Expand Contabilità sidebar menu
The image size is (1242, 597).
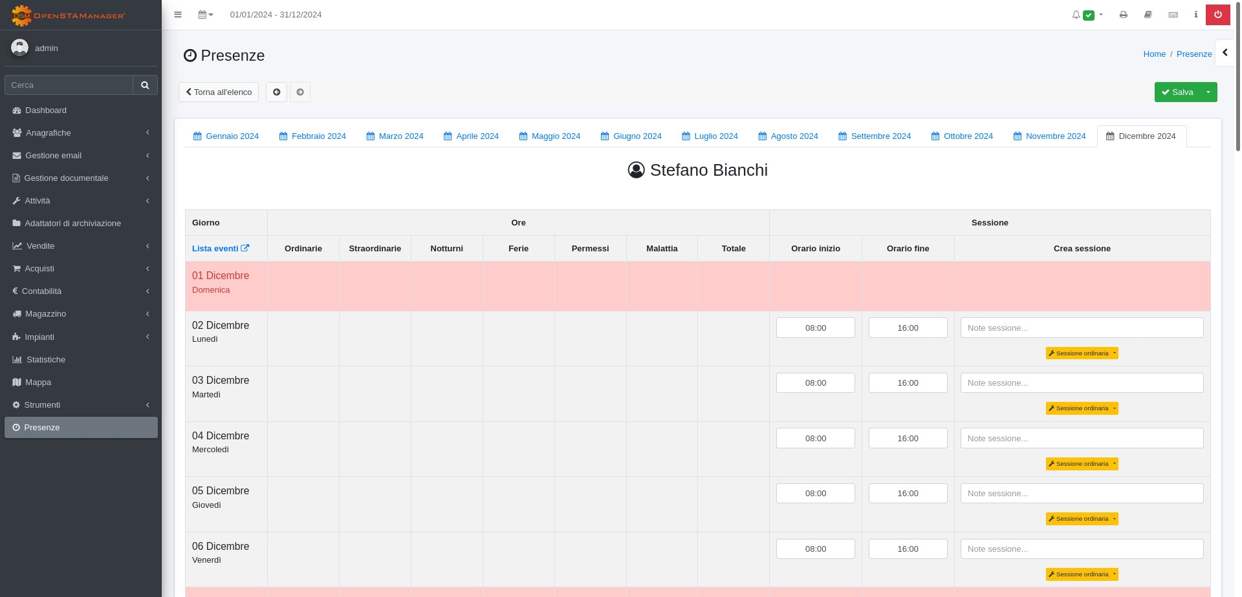81,291
